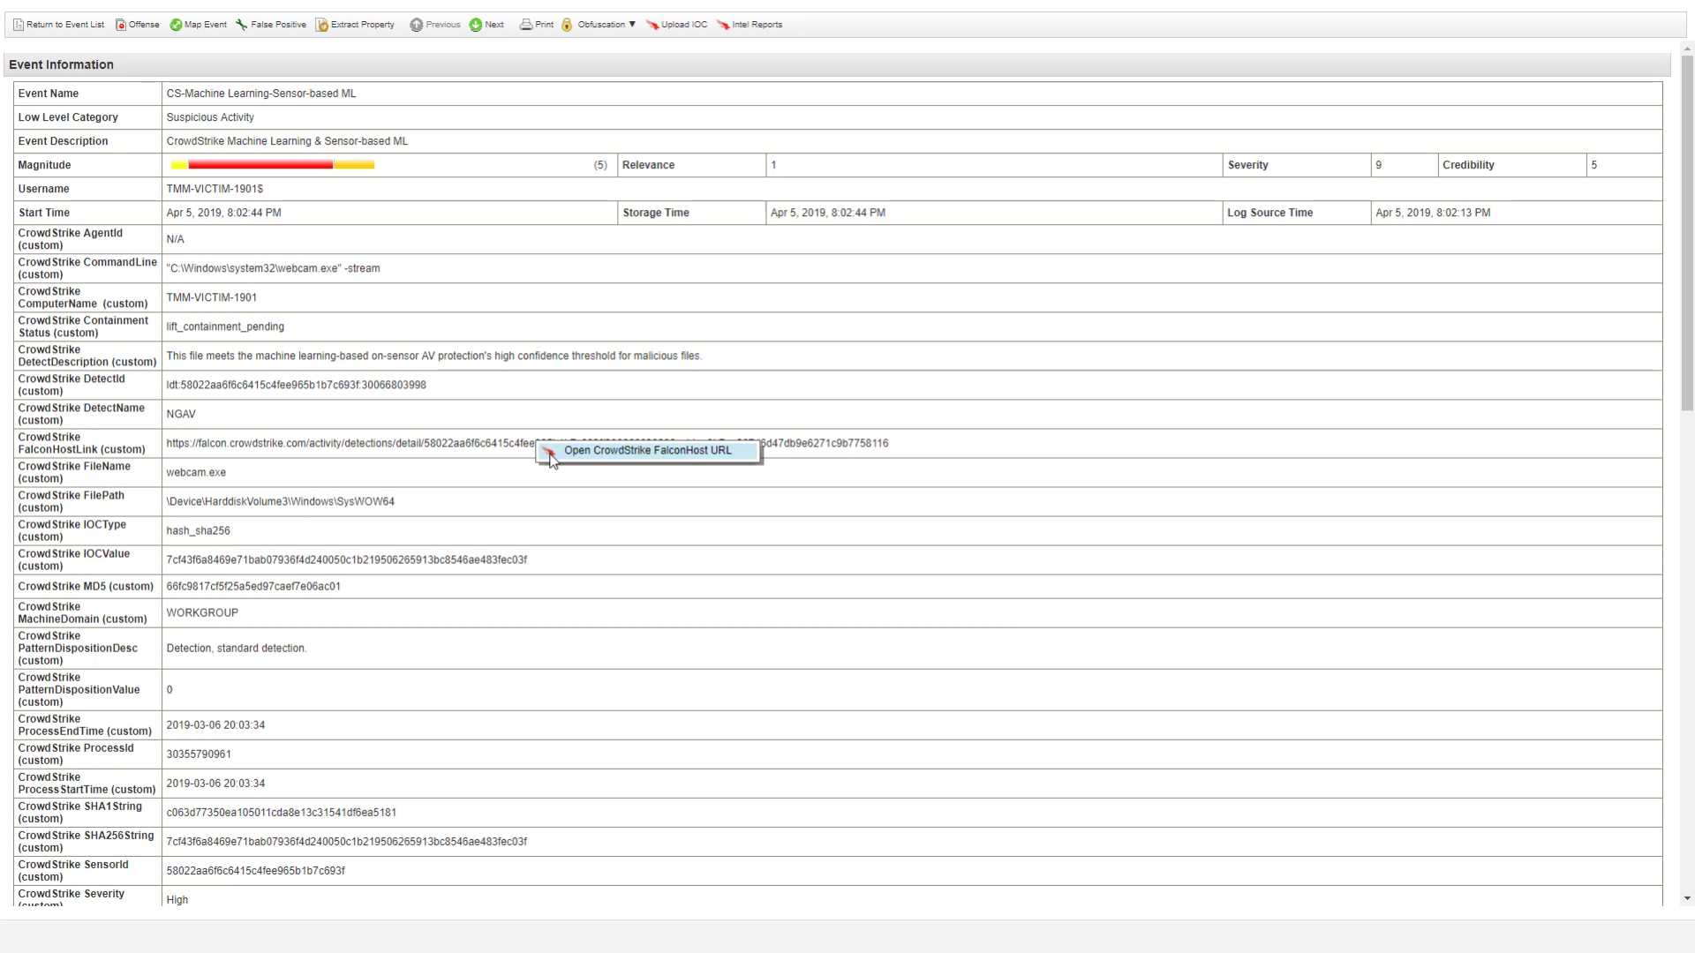
Task: Click the Offense toolbar icon
Action: [121, 25]
